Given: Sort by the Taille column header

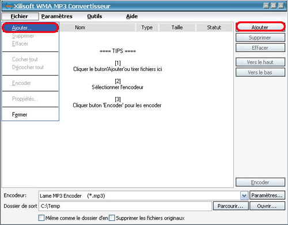Looking at the screenshot, I should click(177, 28).
